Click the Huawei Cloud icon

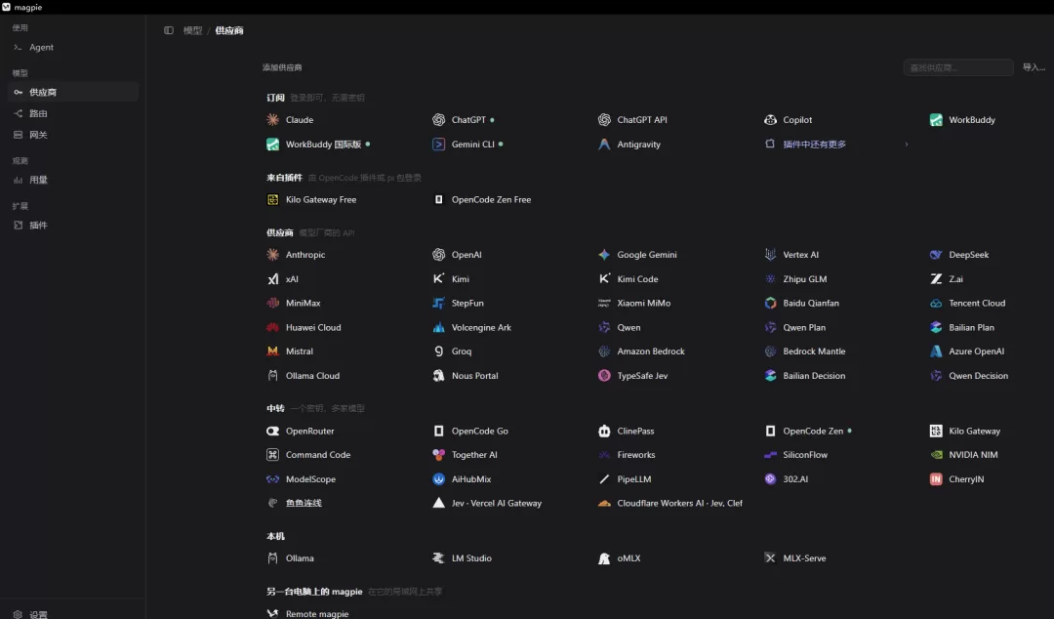(272, 327)
